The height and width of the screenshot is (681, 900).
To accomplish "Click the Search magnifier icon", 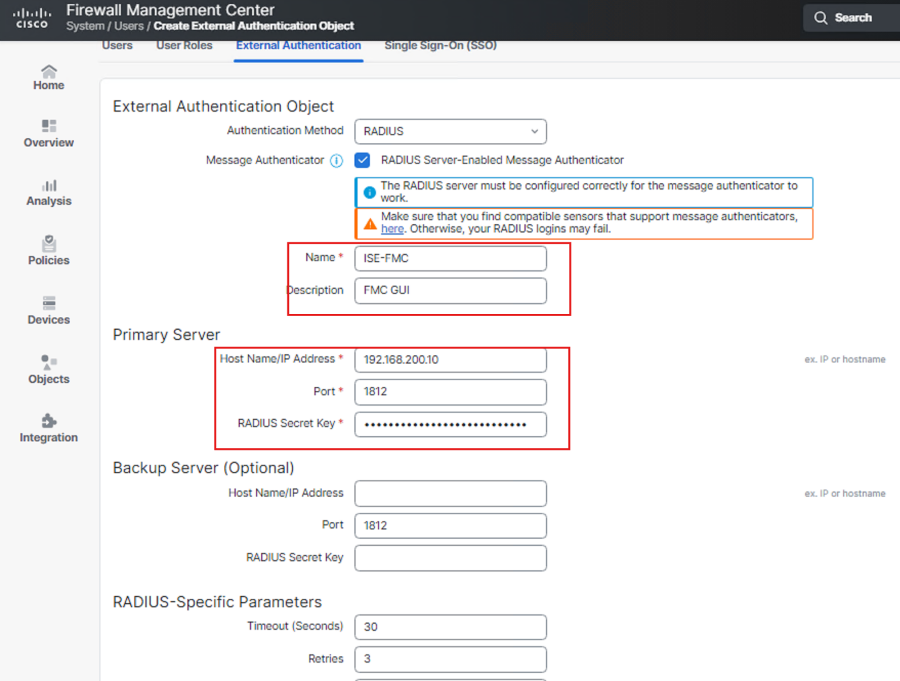I will [x=821, y=18].
